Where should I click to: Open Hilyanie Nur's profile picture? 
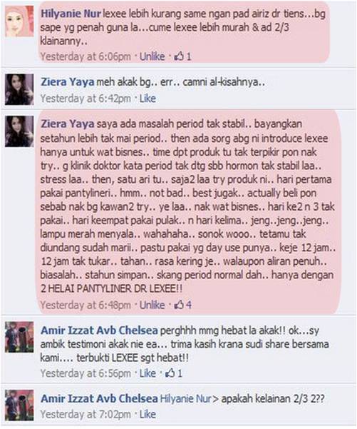(x=19, y=21)
